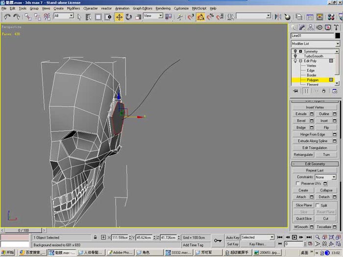Toggle the Angle Snap icon
Viewport: 343px width, 257px height.
200,17
